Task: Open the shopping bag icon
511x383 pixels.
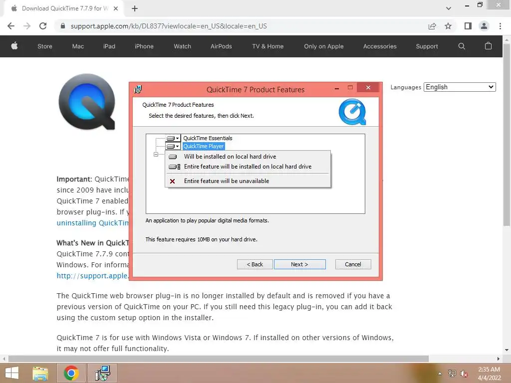Action: [488, 46]
